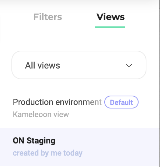Click the word environment in first view title

click(x=79, y=102)
